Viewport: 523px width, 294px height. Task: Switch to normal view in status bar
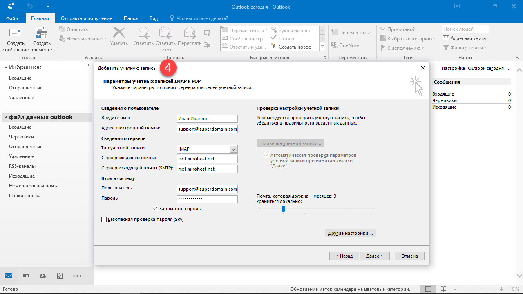(428, 289)
